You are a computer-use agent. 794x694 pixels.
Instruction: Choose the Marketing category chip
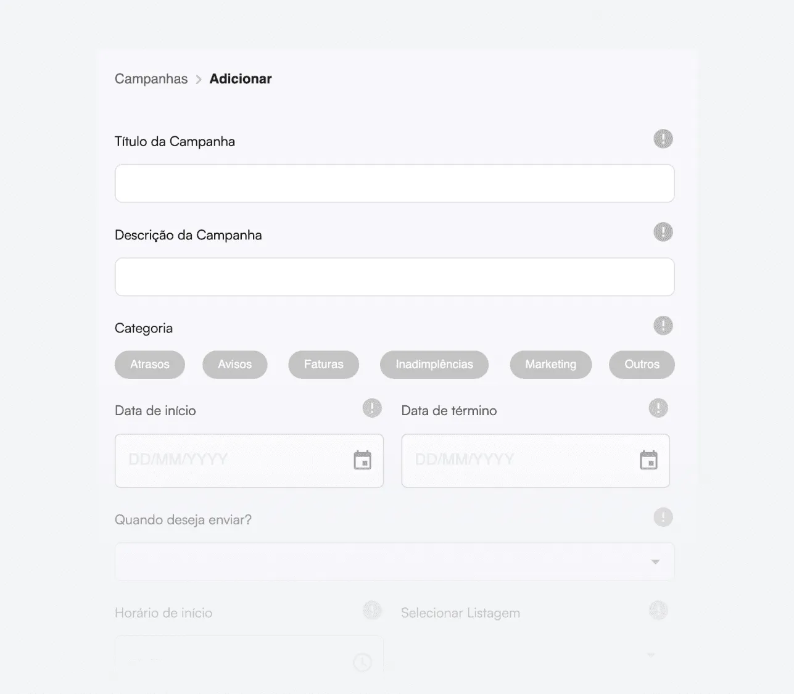[x=551, y=365]
